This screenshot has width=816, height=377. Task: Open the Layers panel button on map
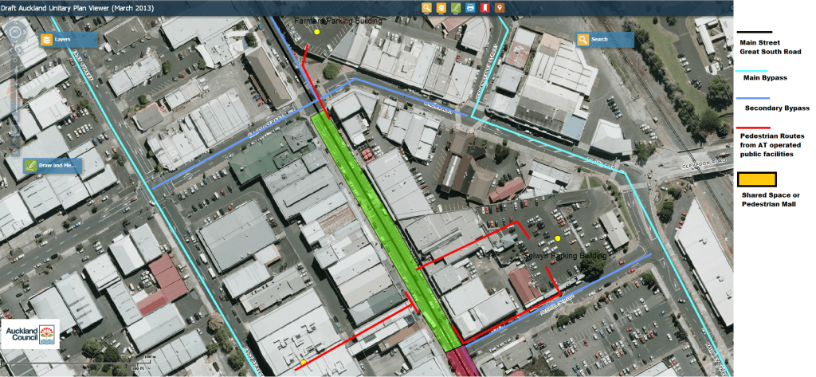pyautogui.click(x=69, y=40)
